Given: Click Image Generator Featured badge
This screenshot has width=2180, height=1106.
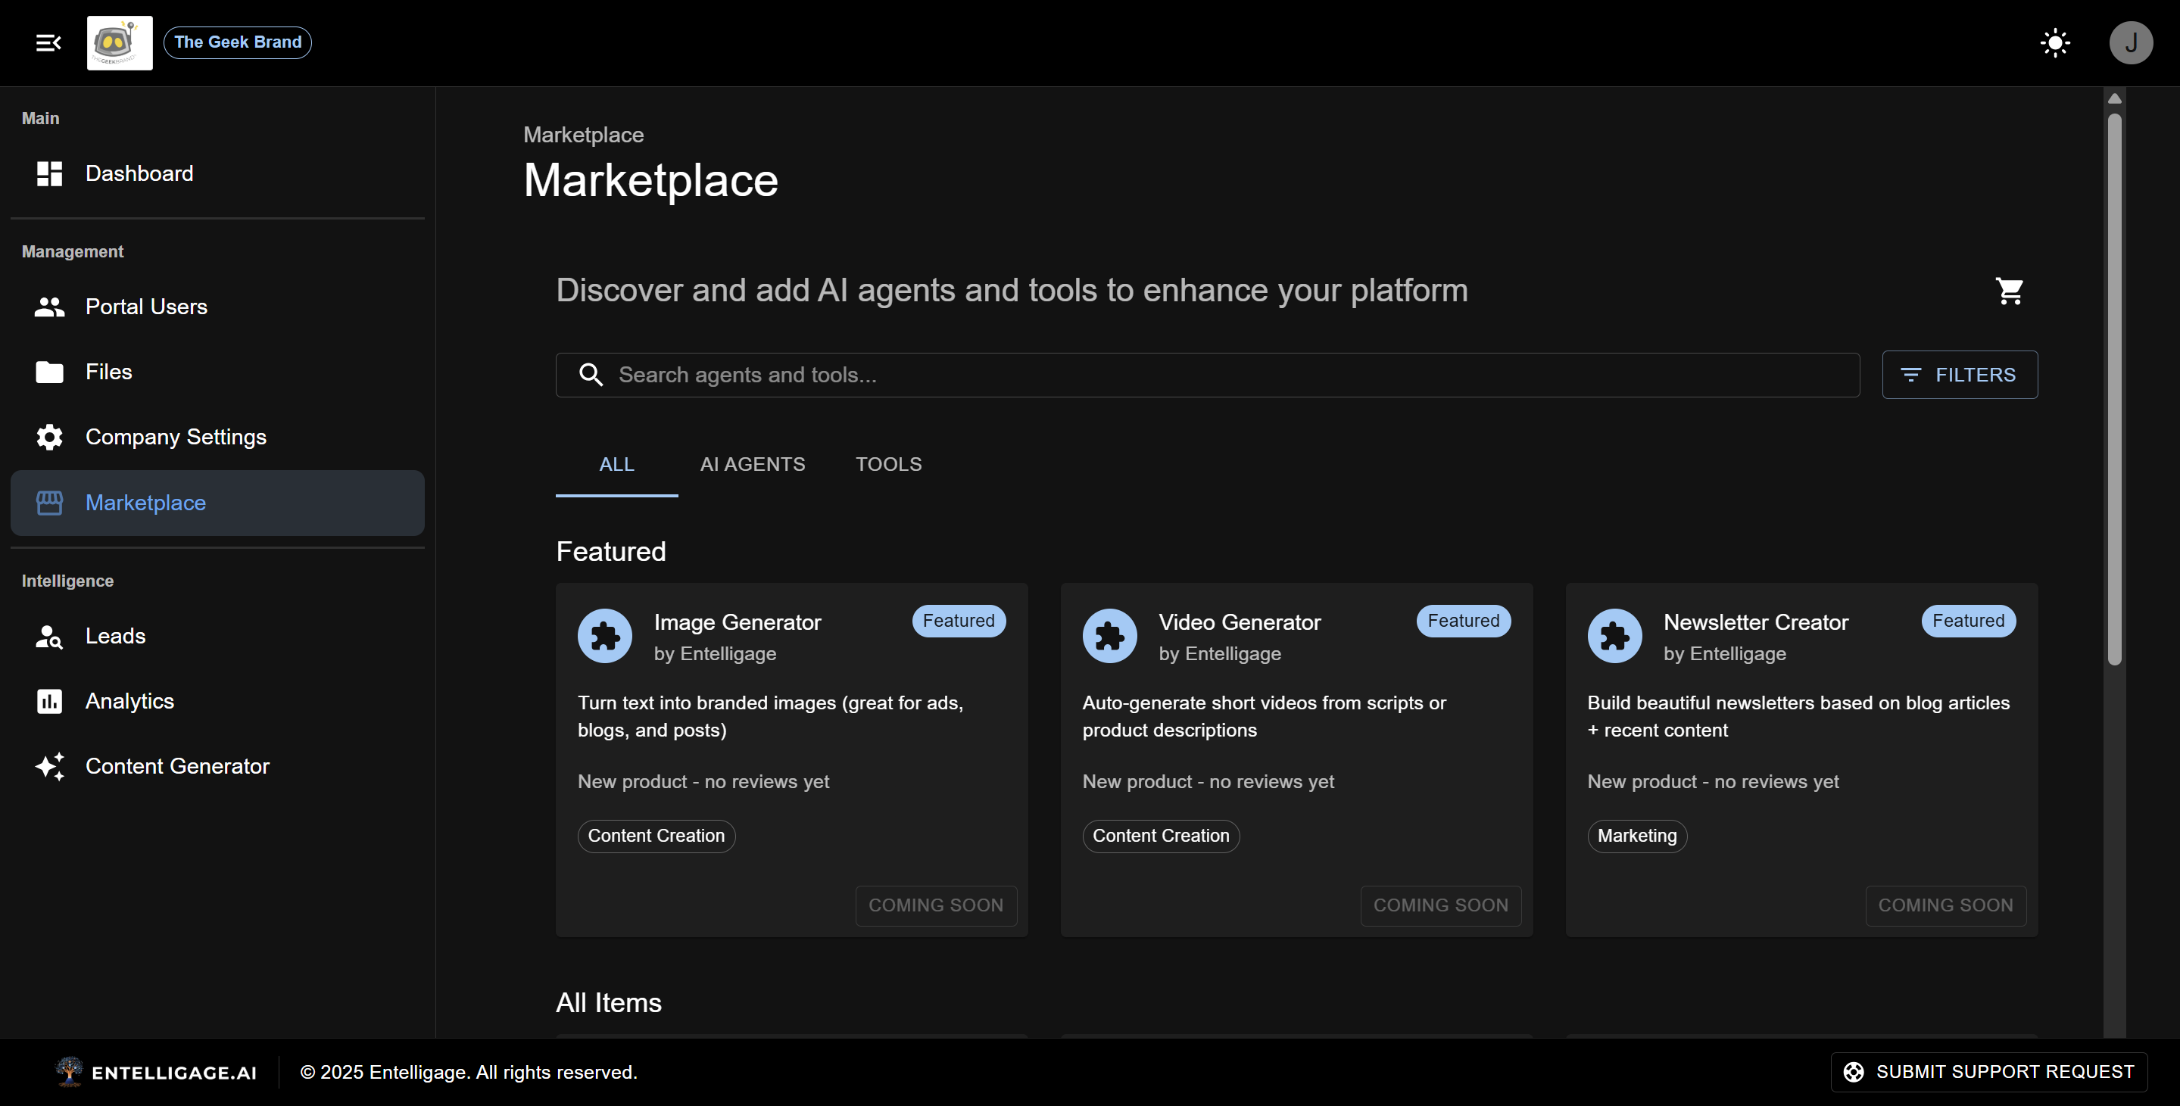Looking at the screenshot, I should coord(958,621).
